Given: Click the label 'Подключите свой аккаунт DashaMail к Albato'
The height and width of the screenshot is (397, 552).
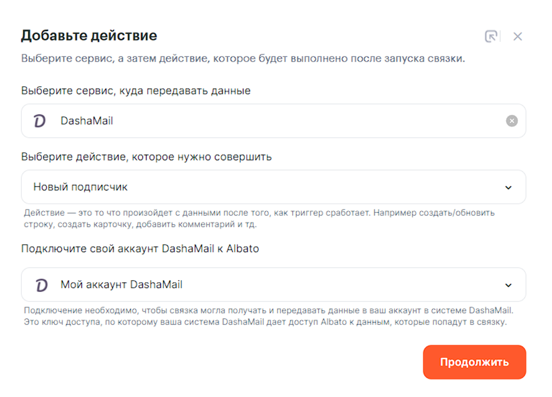Looking at the screenshot, I should pos(140,249).
